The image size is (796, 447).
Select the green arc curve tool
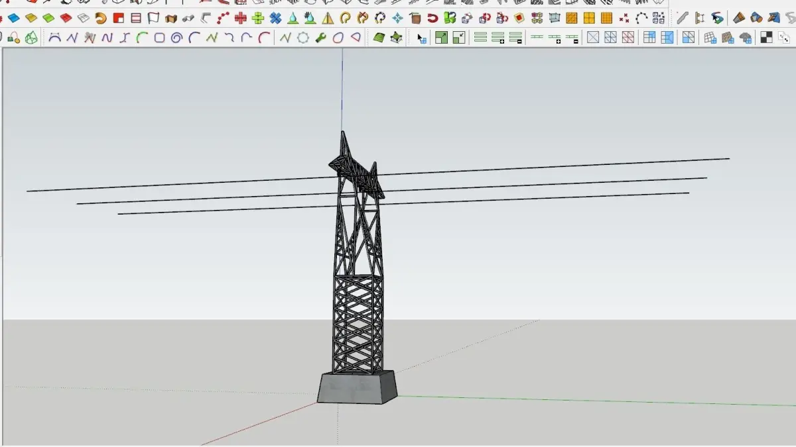click(x=142, y=38)
